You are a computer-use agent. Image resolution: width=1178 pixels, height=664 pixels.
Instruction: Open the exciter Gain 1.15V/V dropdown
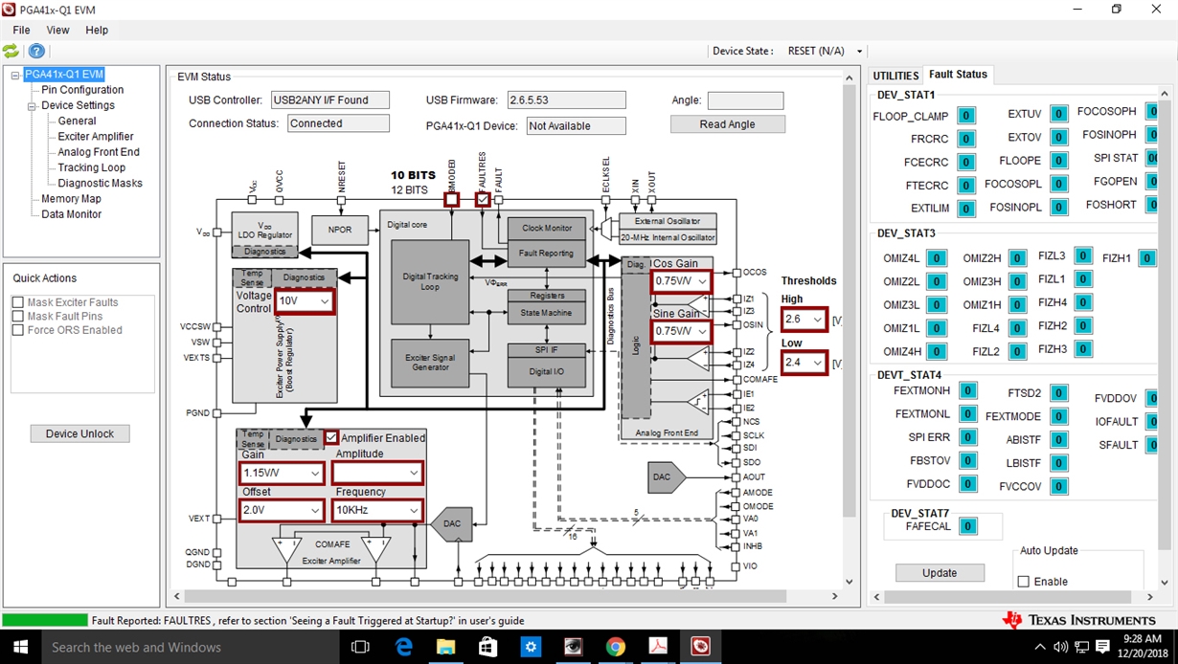pyautogui.click(x=282, y=473)
